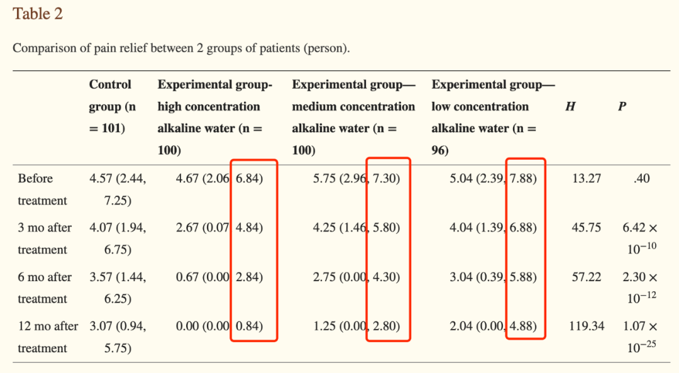Click the table caption about pain relief
This screenshot has width=679, height=373.
[x=181, y=48]
